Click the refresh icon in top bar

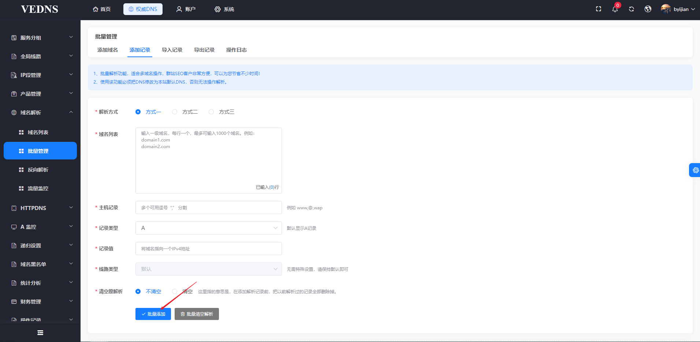pos(632,9)
